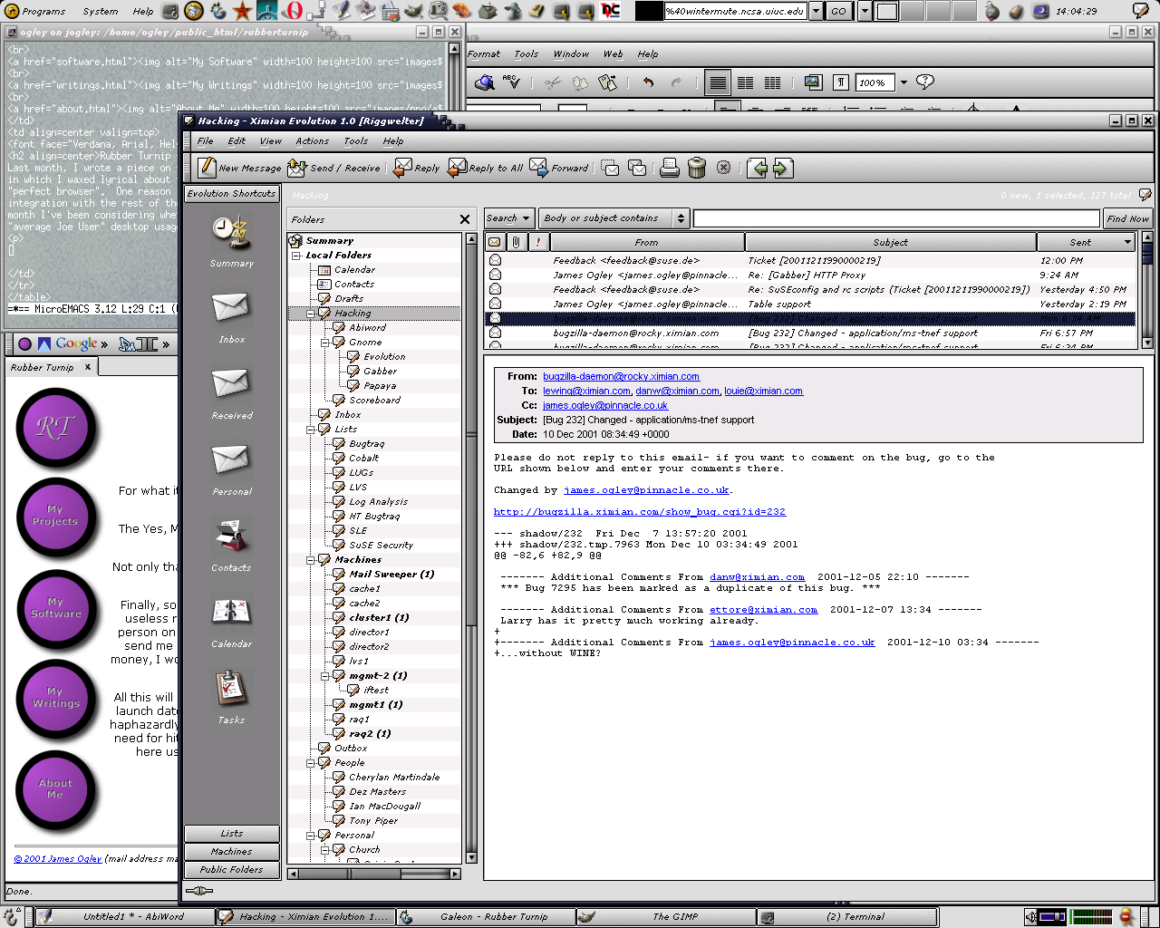This screenshot has width=1160, height=928.
Task: Collapse the Local Folders tree node
Action: tap(296, 256)
